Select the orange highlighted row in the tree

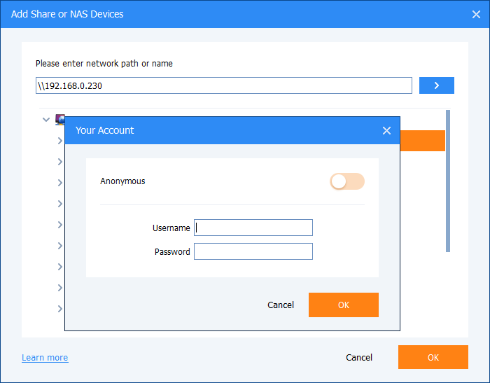pos(422,141)
